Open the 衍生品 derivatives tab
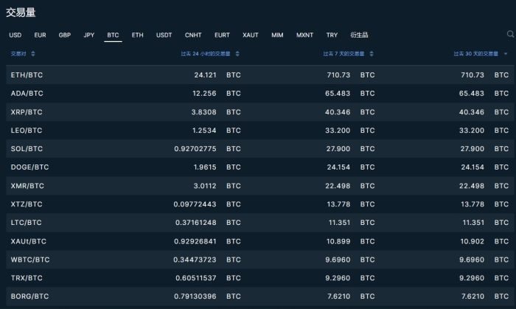 pos(359,35)
